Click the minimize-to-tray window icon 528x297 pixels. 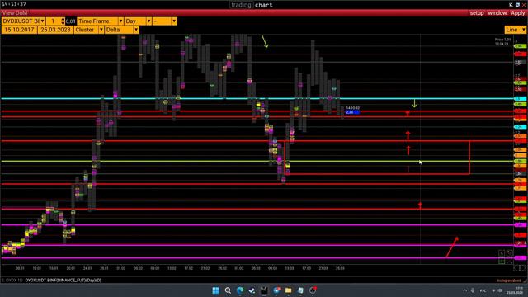click(511, 5)
